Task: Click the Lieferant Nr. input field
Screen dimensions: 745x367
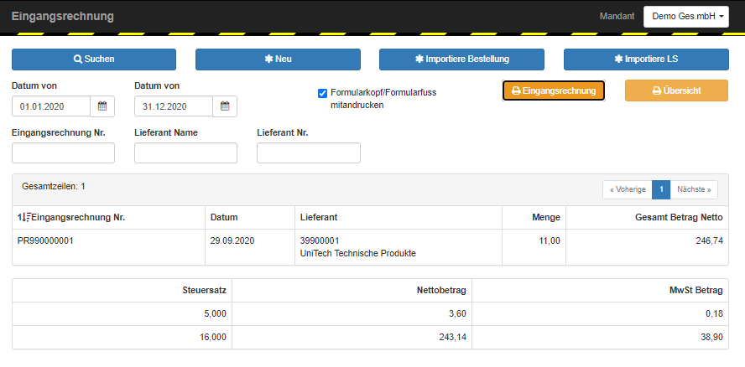Action: tap(309, 152)
